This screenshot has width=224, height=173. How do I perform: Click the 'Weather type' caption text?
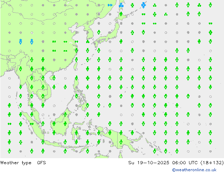[16, 163]
